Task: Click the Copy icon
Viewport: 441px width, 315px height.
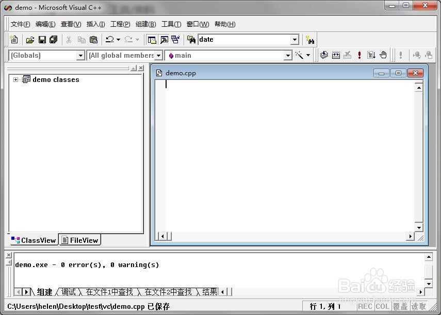Action: [x=81, y=40]
